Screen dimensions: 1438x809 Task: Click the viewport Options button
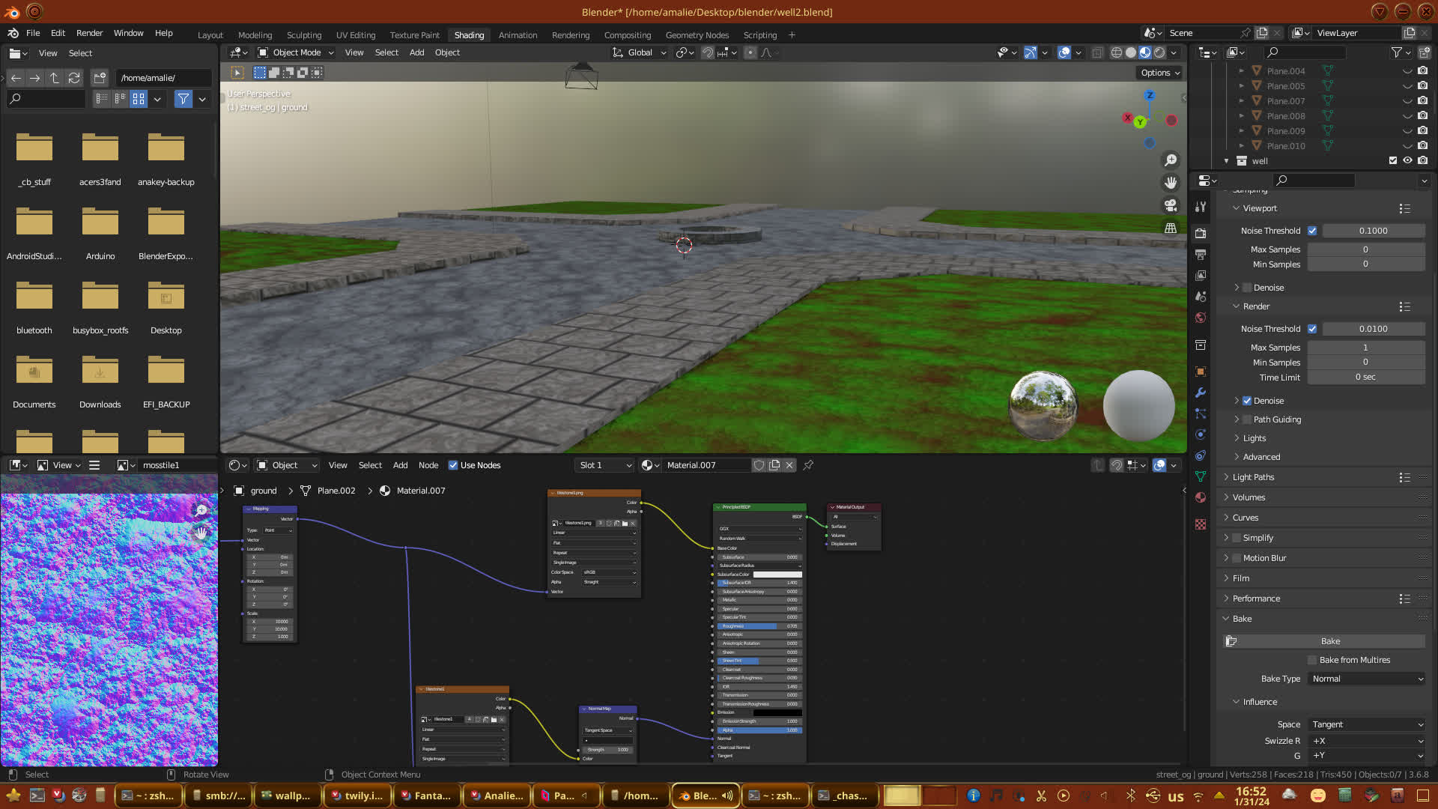tap(1159, 73)
